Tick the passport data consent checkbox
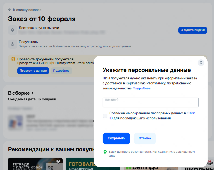The width and height of the screenshot is (214, 170). pyautogui.click(x=105, y=116)
